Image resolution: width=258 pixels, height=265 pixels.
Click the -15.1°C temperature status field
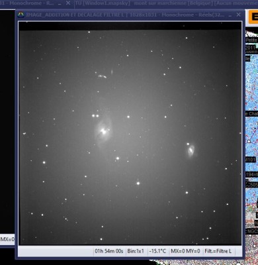pos(157,251)
